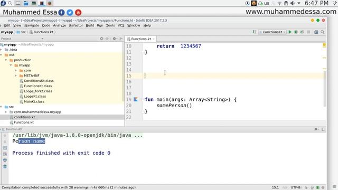The width and height of the screenshot is (338, 190).
Task: Hide the Project tool window with the hide icon
Action: coord(121,39)
